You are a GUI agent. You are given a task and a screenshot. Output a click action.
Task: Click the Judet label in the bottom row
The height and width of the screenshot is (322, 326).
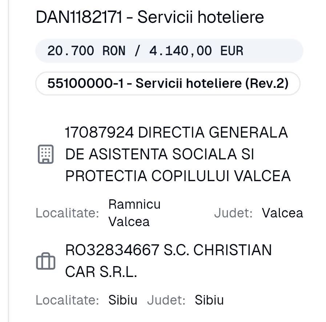166,301
